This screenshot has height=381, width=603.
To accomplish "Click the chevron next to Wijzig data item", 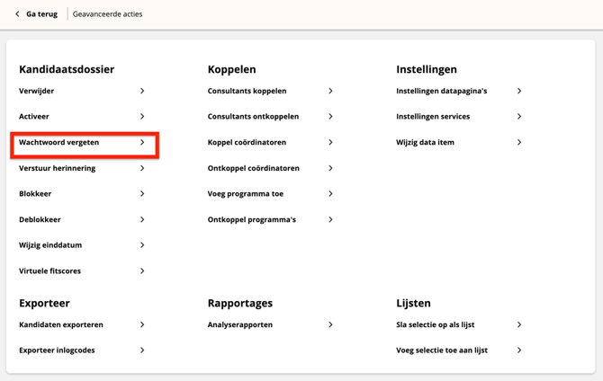I will 519,142.
